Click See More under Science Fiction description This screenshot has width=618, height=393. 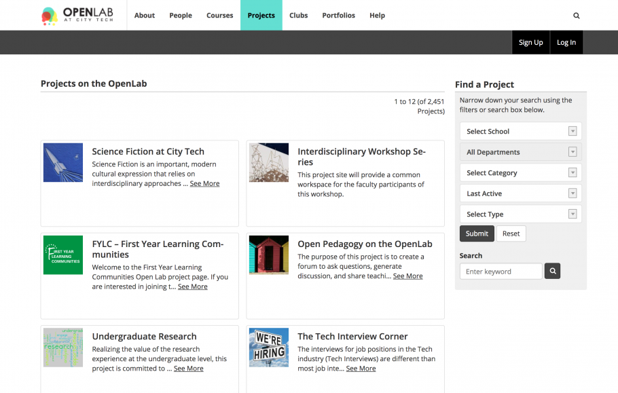[204, 183]
